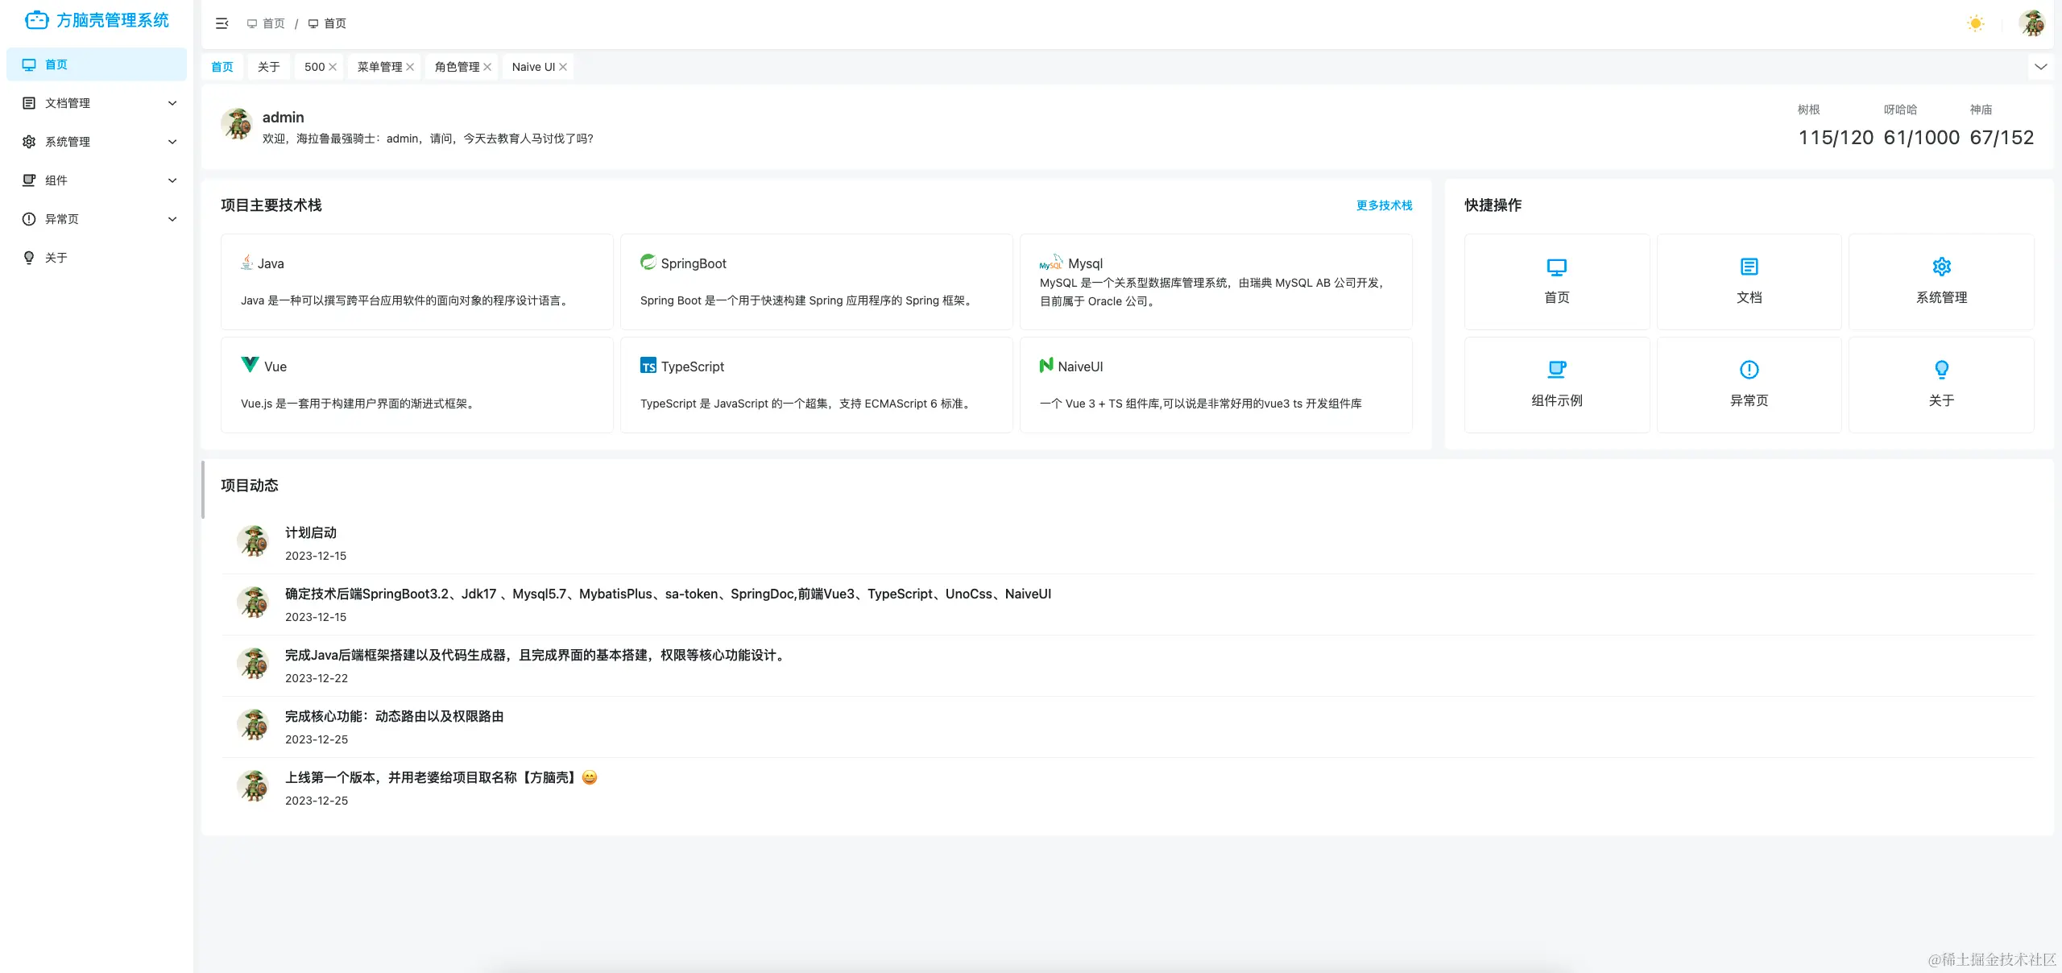Open 系统管理 gear icon in quick actions

tap(1941, 267)
